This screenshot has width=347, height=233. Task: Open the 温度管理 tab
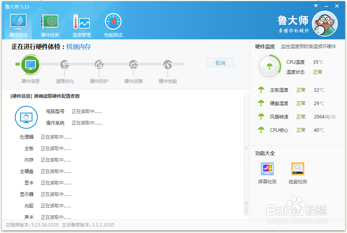click(82, 26)
